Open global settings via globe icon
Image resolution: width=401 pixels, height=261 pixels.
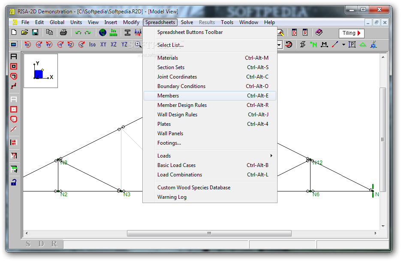[103, 33]
